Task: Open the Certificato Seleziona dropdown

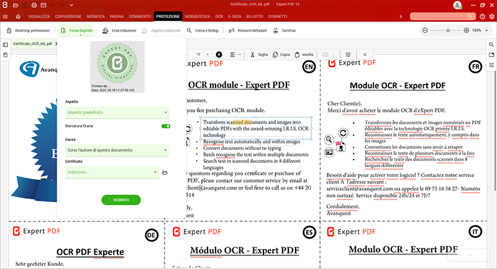Action: 112,172
